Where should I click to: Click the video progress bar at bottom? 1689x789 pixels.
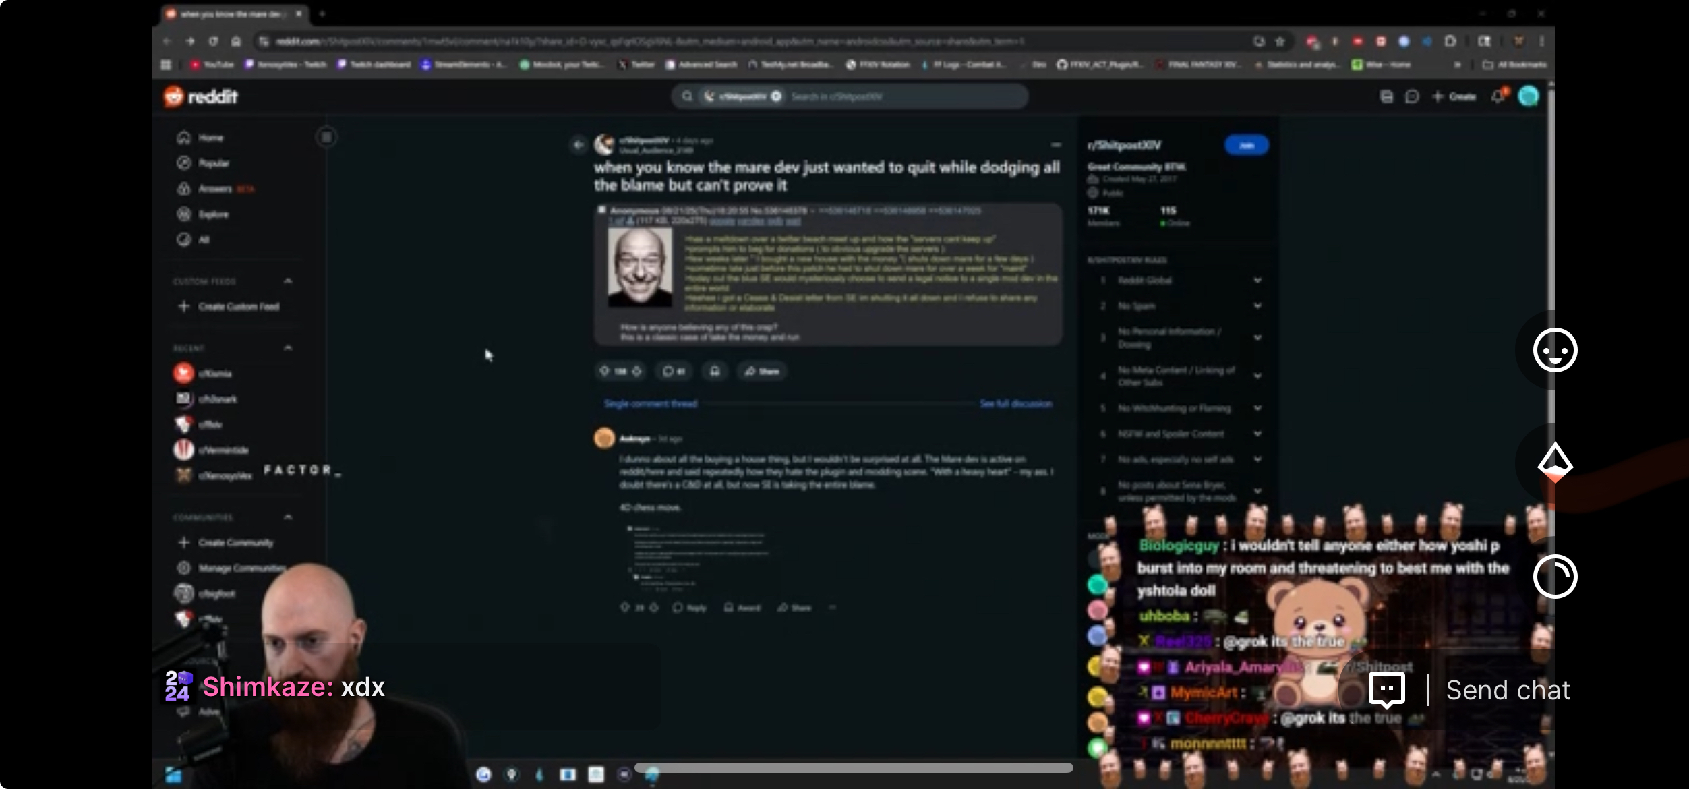853,767
